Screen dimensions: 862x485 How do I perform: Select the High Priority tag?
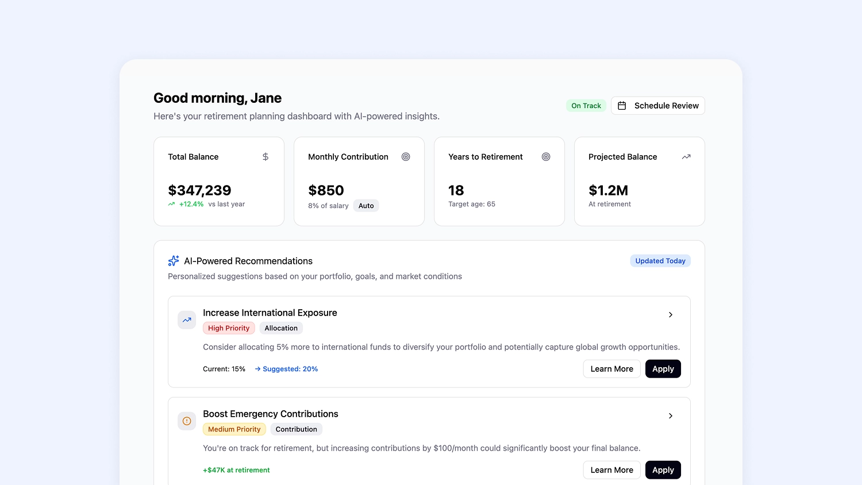click(229, 328)
